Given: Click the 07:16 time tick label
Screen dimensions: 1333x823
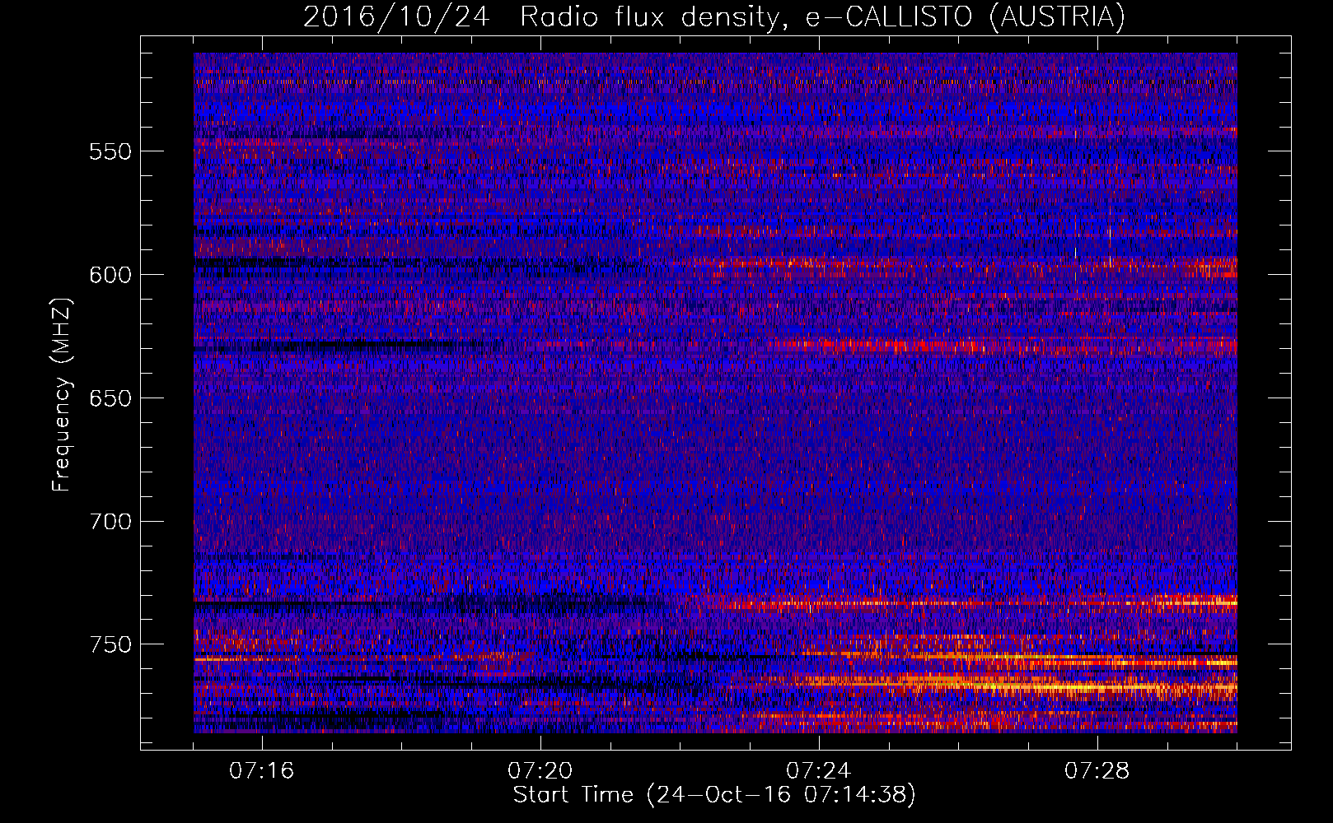Looking at the screenshot, I should point(262,771).
